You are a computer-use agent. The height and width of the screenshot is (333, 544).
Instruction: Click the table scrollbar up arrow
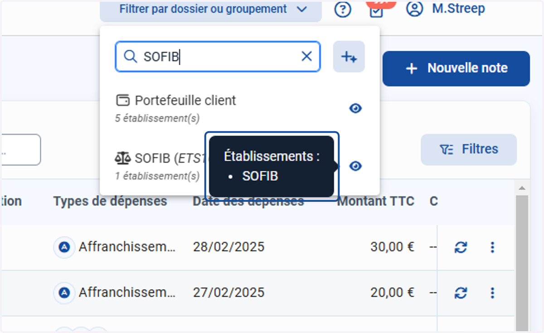[x=522, y=188]
